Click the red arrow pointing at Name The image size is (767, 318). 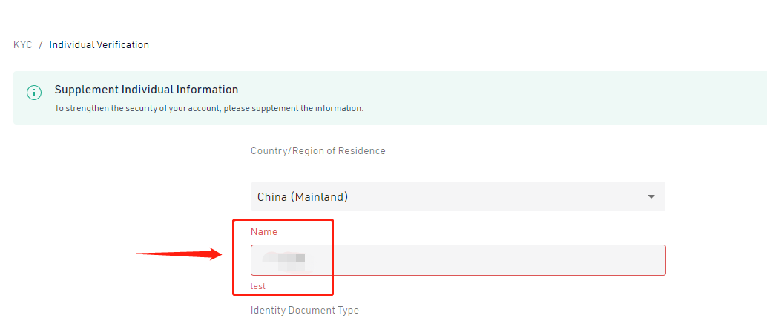[178, 255]
